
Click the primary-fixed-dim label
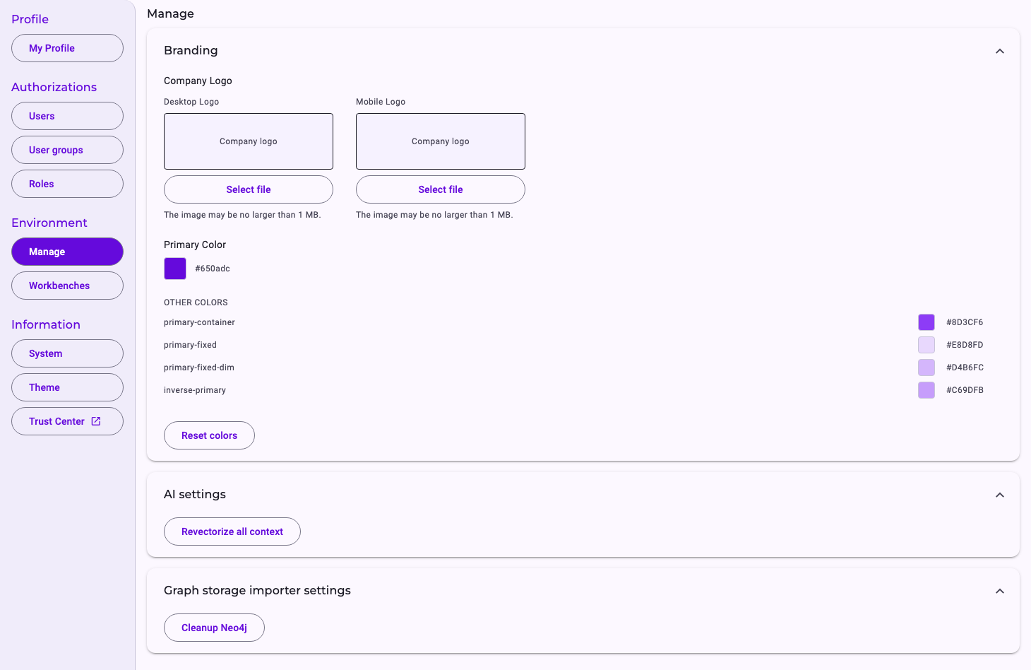[x=199, y=368]
